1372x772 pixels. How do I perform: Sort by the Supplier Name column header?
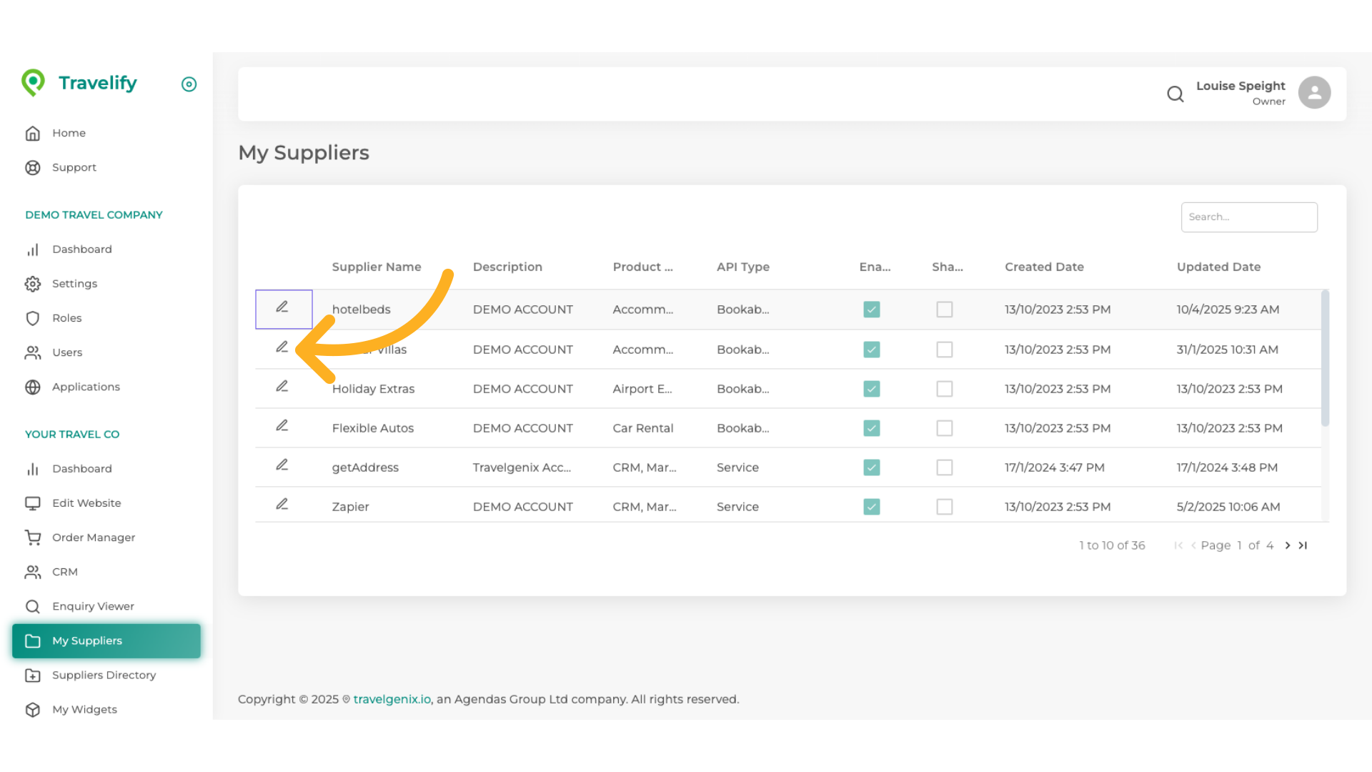(376, 267)
